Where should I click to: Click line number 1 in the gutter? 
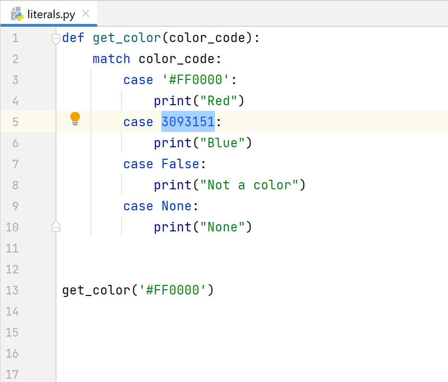15,37
